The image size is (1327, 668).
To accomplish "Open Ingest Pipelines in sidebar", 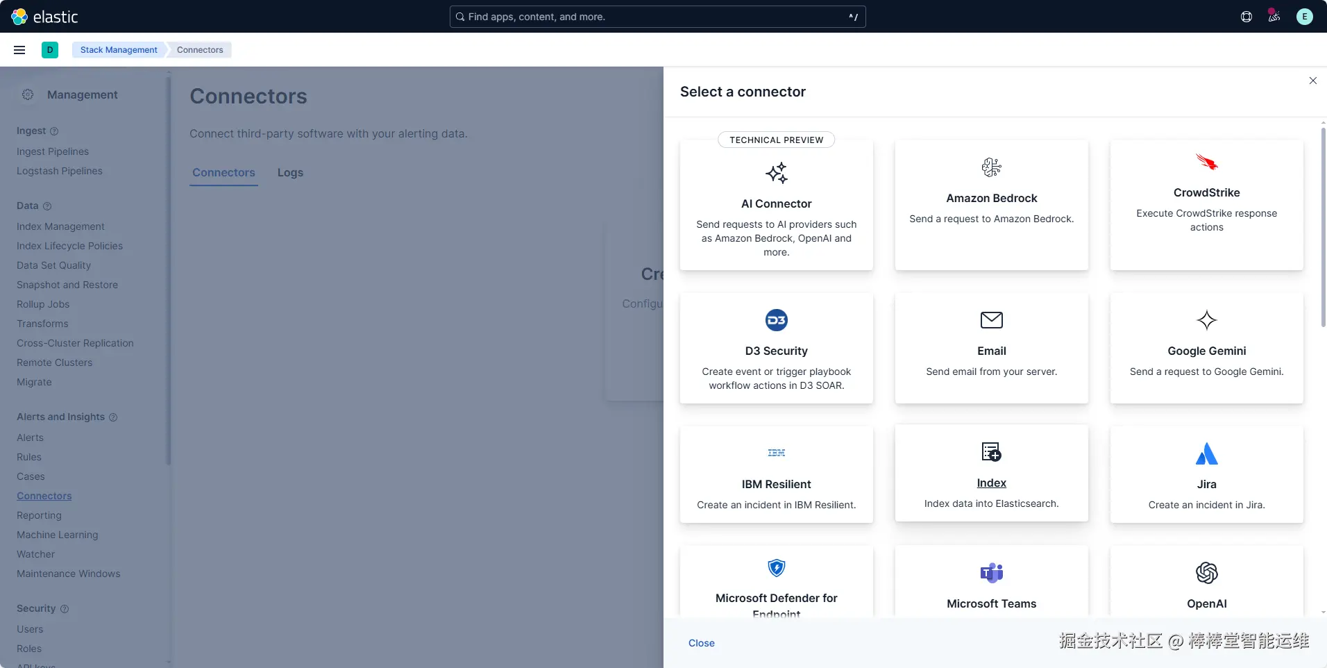I will pos(53,151).
